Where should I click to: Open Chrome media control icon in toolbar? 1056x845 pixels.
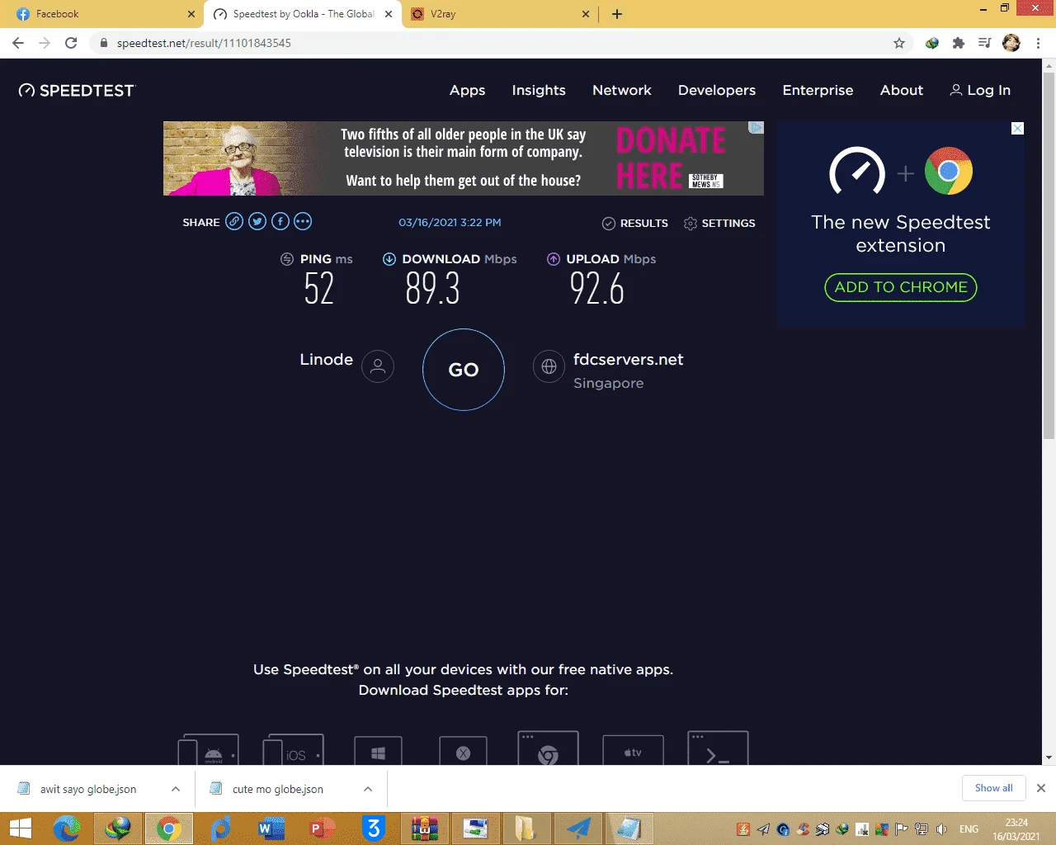[984, 43]
